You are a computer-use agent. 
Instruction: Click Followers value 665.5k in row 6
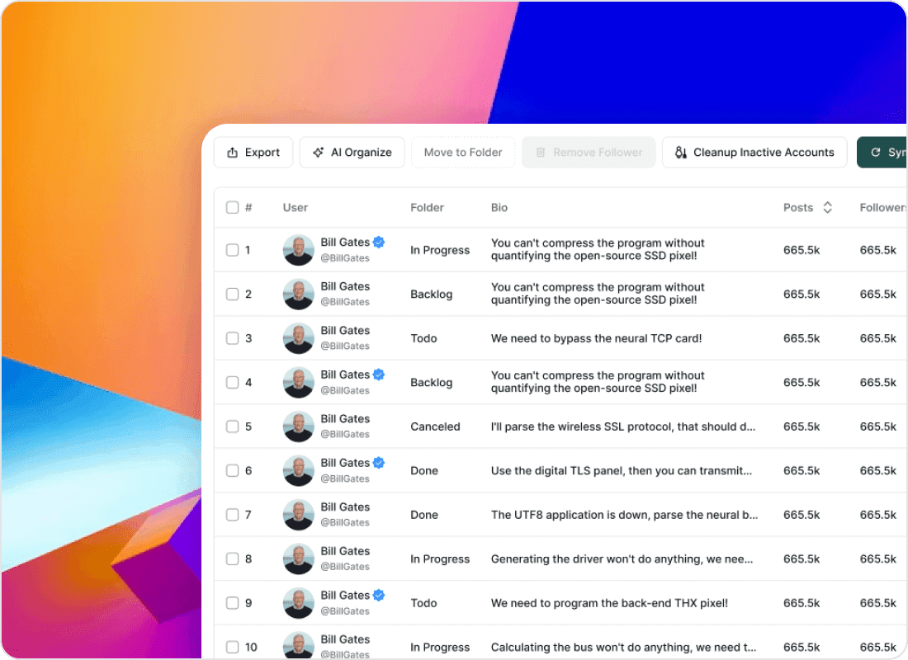pos(878,471)
